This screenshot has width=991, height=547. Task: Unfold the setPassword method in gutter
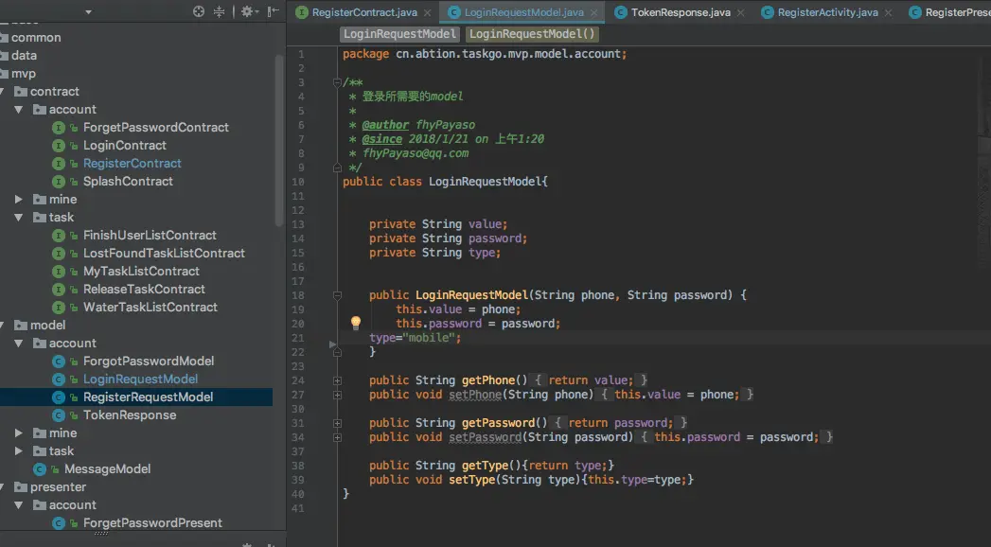click(338, 437)
